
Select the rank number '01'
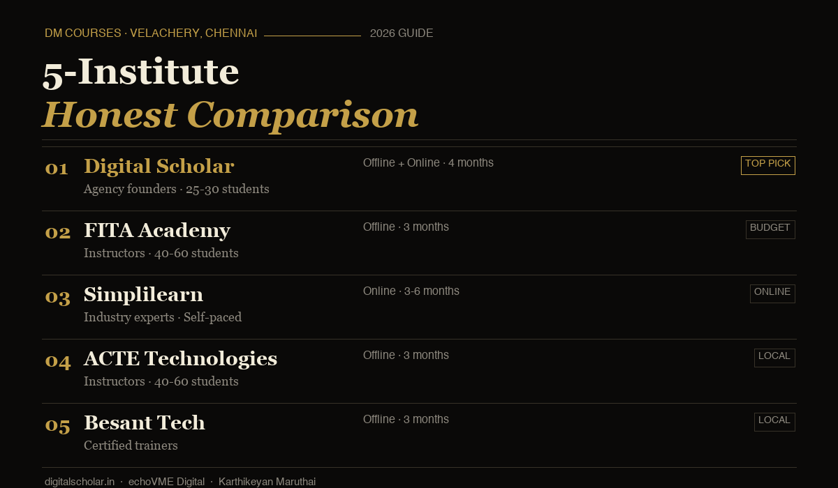tap(57, 168)
